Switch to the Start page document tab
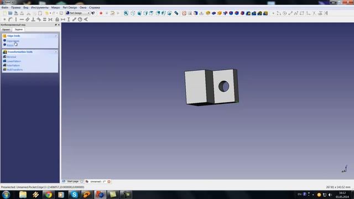 point(72,181)
